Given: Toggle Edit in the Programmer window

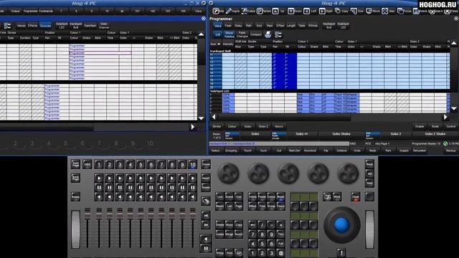Looking at the screenshot, I should pyautogui.click(x=217, y=34).
